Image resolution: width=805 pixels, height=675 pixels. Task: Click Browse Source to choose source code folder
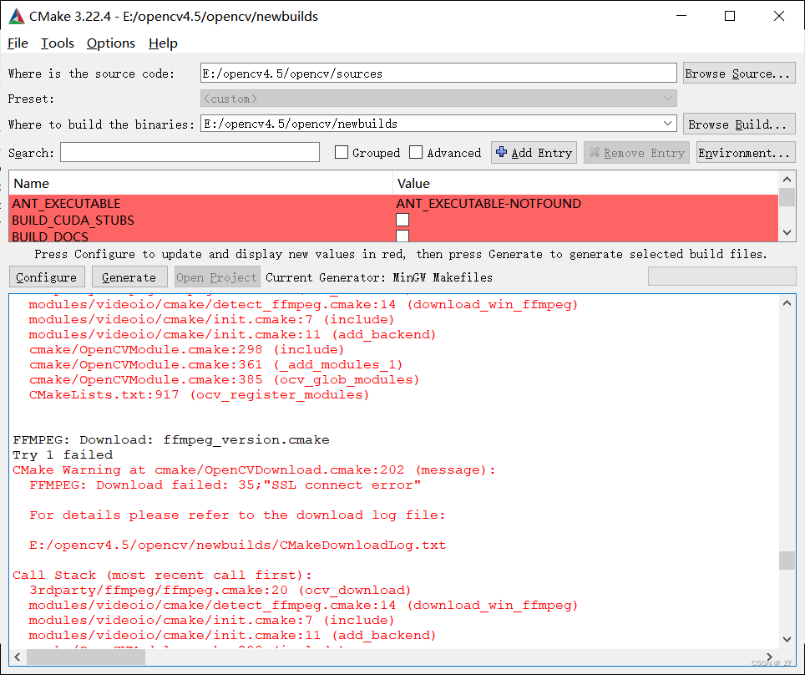738,73
